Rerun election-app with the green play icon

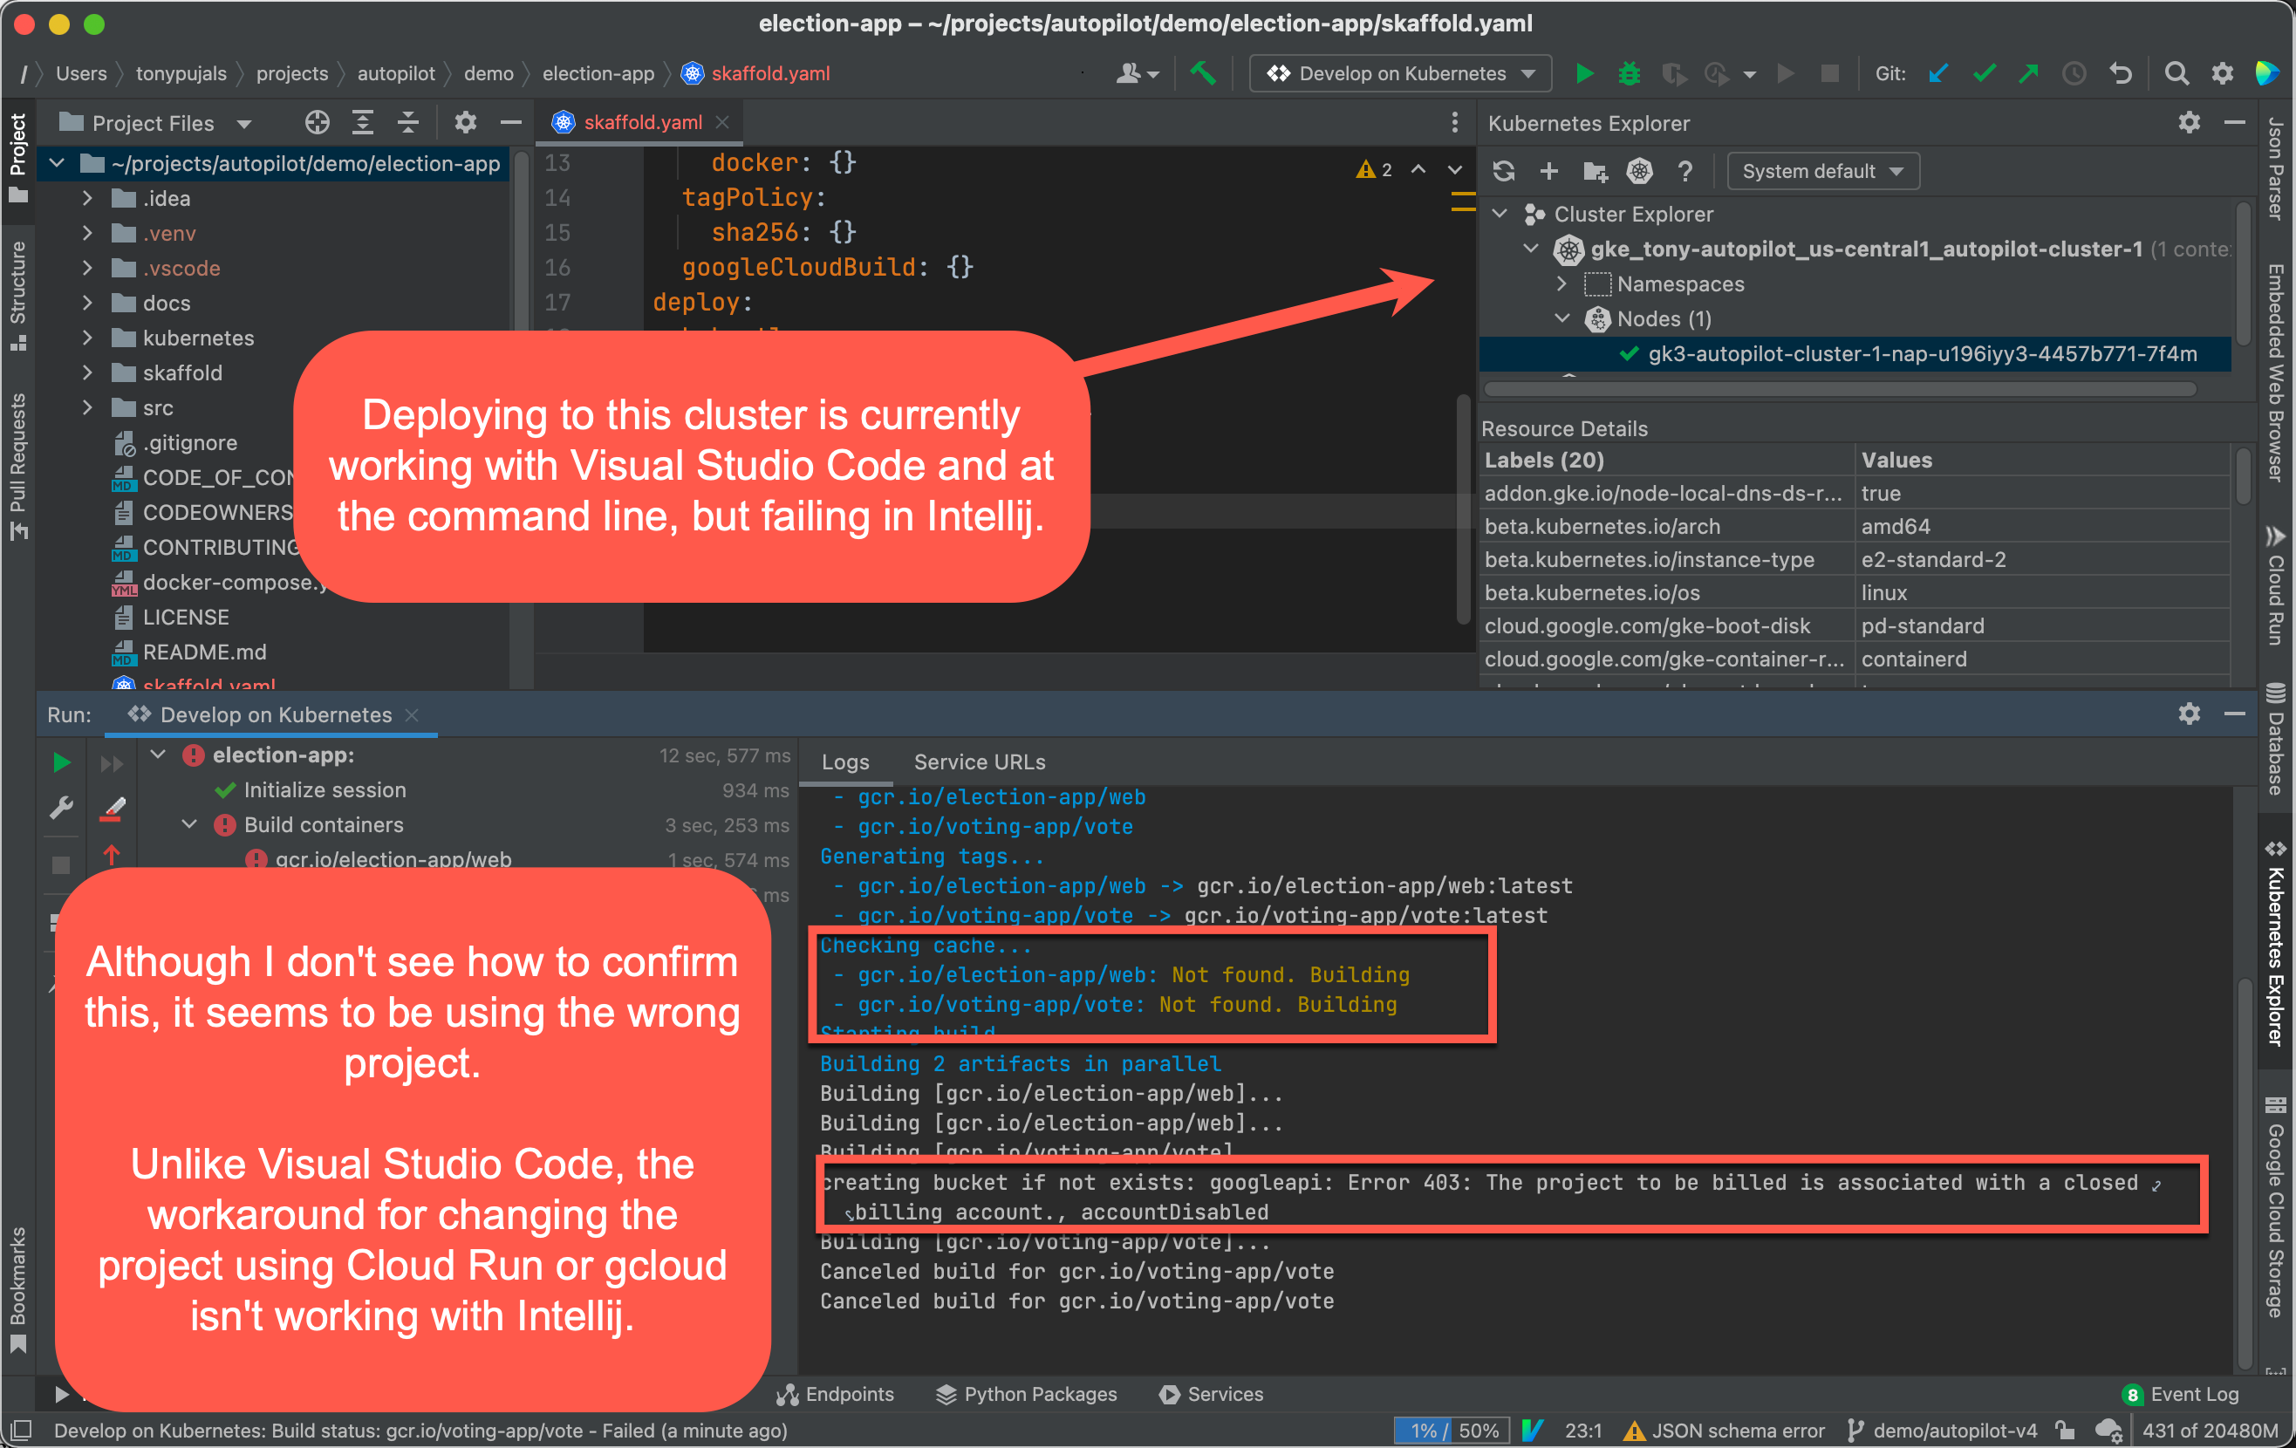pos(61,762)
